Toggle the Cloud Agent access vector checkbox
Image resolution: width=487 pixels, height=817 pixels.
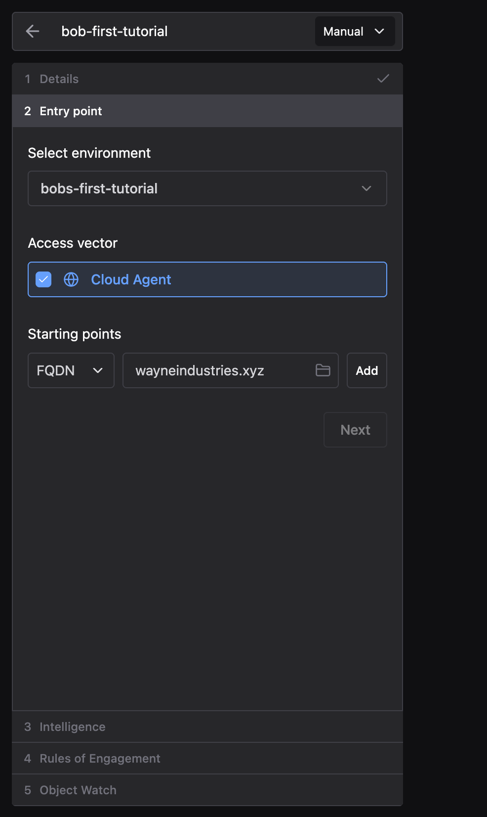[43, 279]
